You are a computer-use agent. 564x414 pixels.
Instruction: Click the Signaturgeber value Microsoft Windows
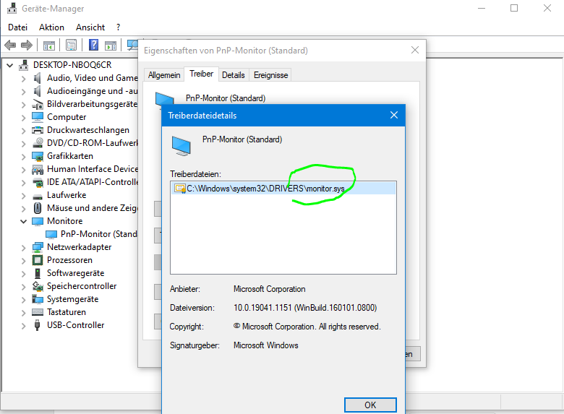[x=266, y=345]
